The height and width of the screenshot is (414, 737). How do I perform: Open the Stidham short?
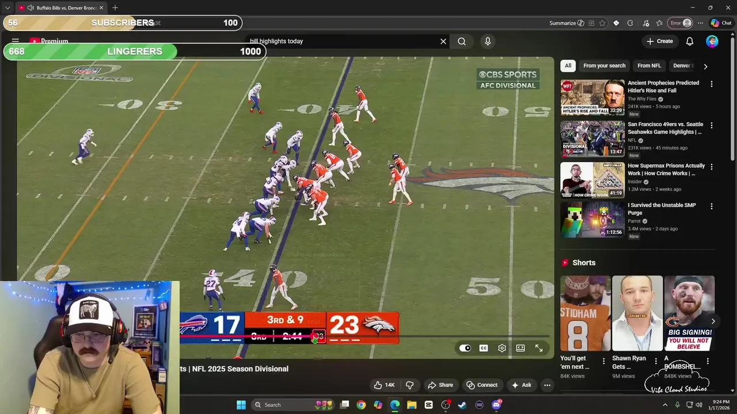(x=586, y=313)
